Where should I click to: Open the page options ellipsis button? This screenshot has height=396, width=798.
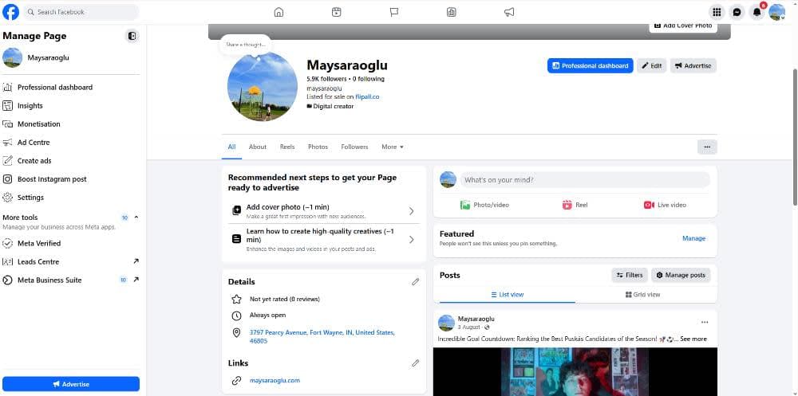click(x=707, y=147)
